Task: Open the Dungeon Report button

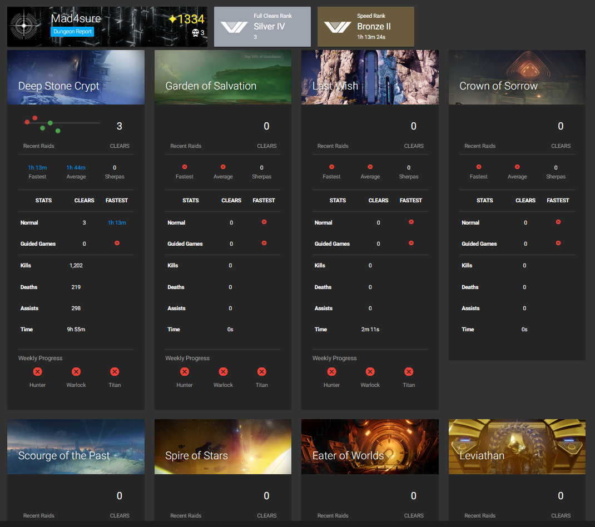Action: point(72,32)
